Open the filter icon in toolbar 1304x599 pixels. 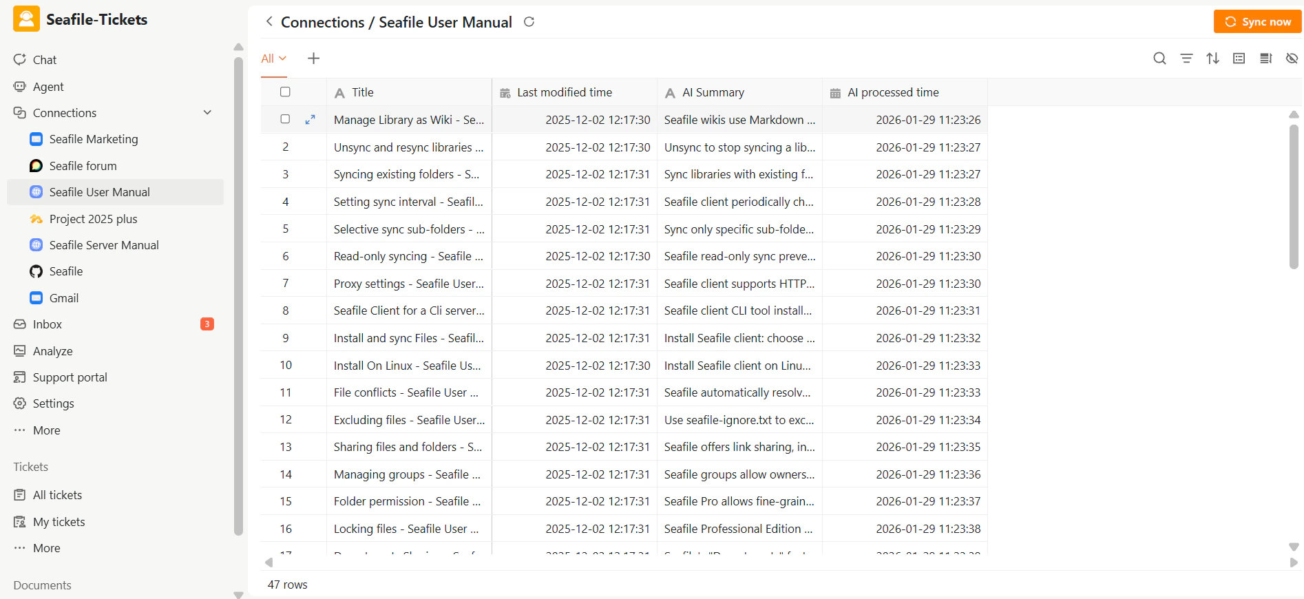(x=1186, y=59)
